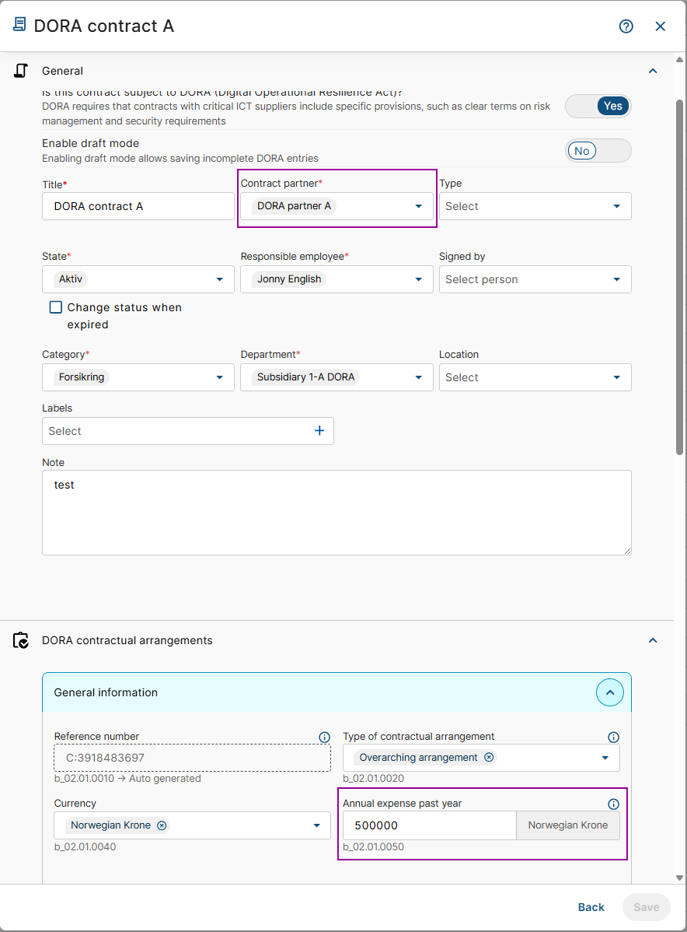
Task: Toggle the DORA subject switch set to Yes
Action: click(598, 106)
